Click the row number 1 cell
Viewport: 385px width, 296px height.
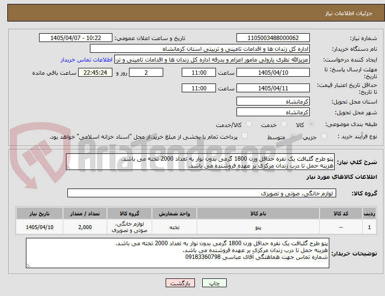click(x=369, y=227)
